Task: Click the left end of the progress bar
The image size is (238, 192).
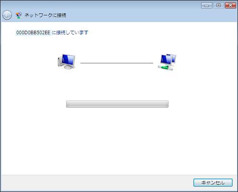Action: coord(69,104)
